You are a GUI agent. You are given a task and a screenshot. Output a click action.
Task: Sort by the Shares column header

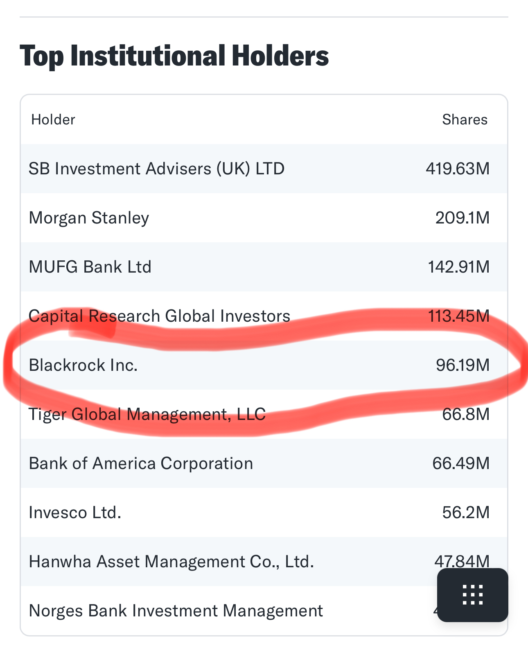click(465, 120)
